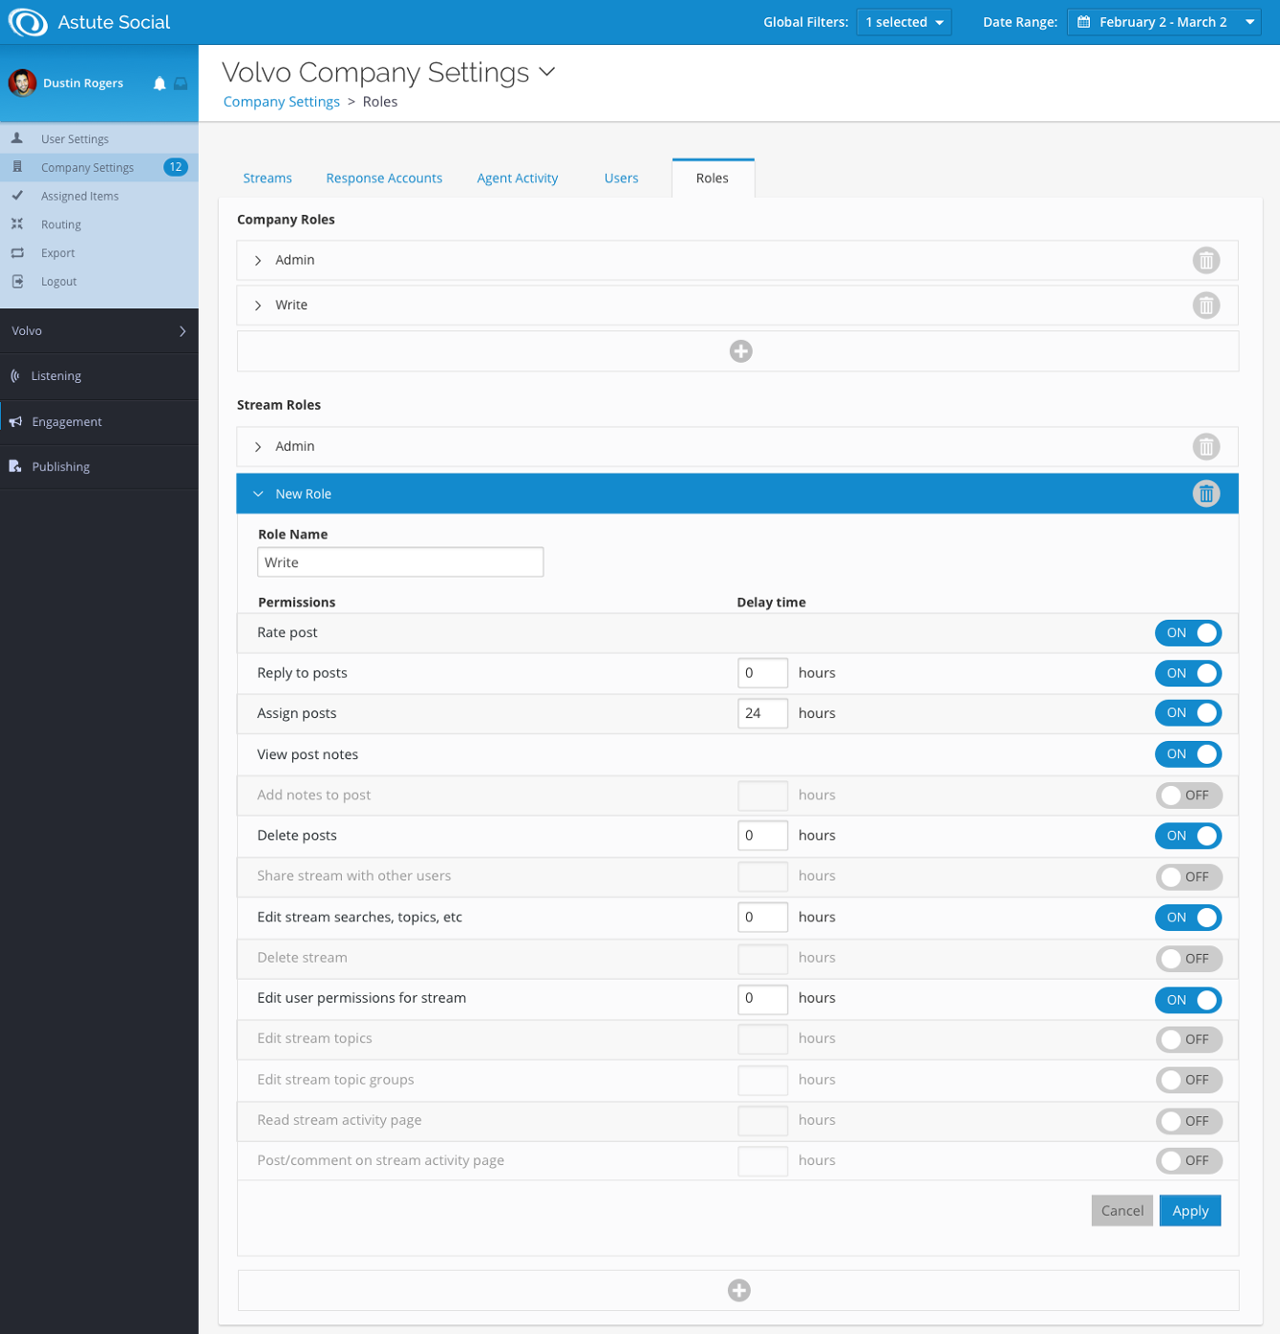Viewport: 1280px width, 1334px height.
Task: Enable the Add notes to post toggle
Action: 1188,795
